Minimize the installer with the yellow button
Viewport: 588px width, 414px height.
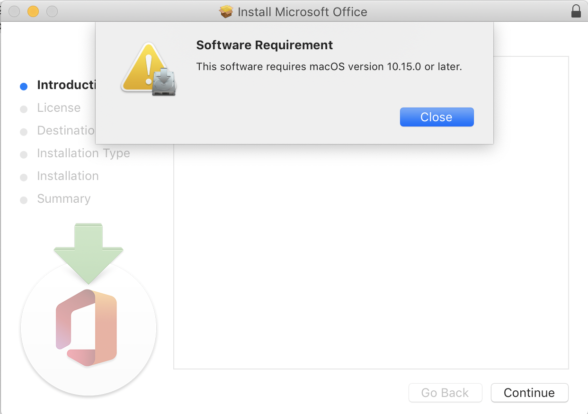pyautogui.click(x=33, y=11)
